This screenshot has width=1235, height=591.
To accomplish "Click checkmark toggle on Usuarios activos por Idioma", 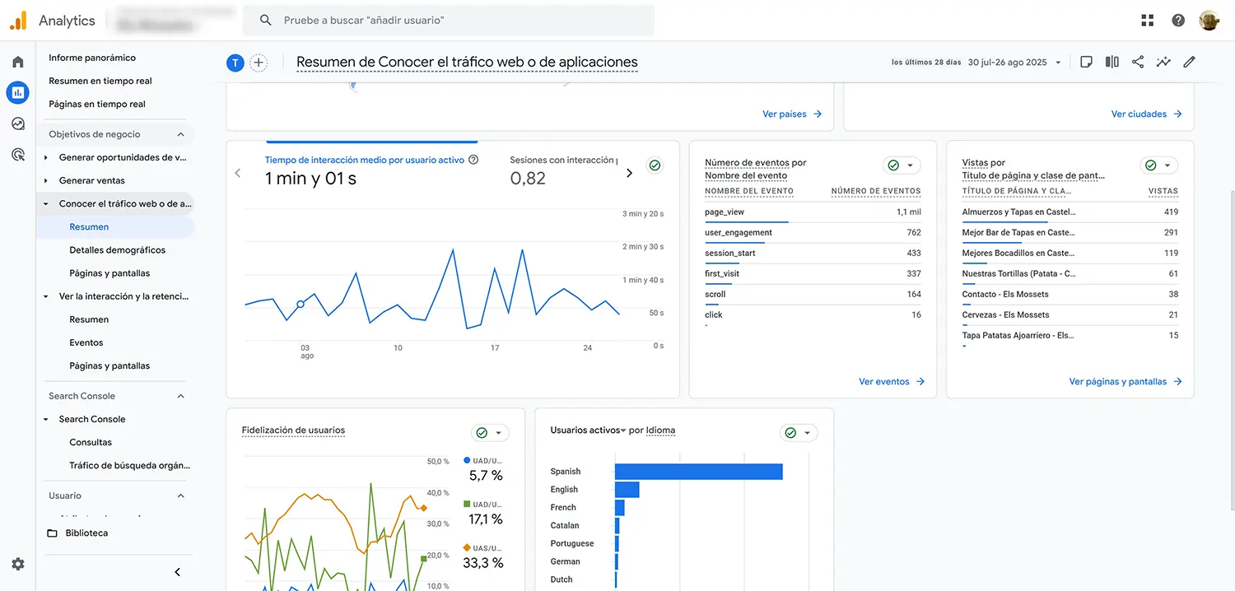I will [790, 432].
